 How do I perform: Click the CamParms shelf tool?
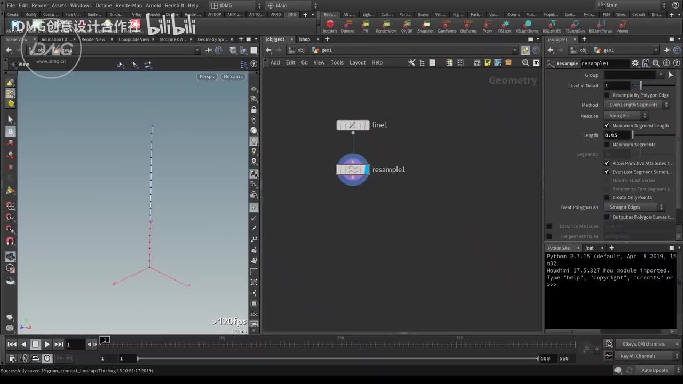pyautogui.click(x=447, y=27)
